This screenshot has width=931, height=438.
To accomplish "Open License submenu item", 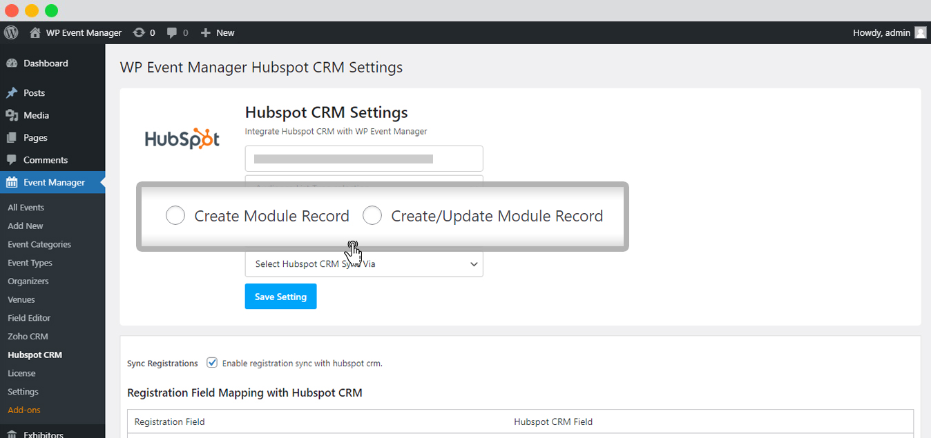I will [x=21, y=374].
